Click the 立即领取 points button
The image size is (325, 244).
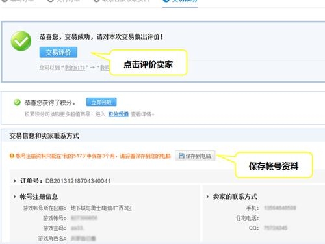101,102
